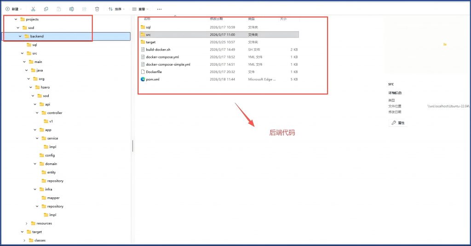Open the 查看 (View) dropdown menu
The image size is (471, 246).
click(x=140, y=9)
